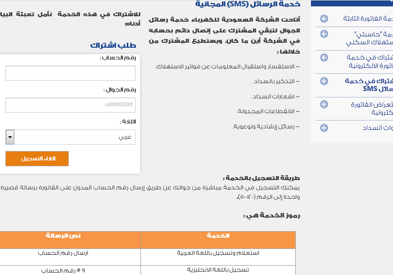Screen dimensions: 393x275
Task: Open the السداد channels menu item
Action: point(377,128)
